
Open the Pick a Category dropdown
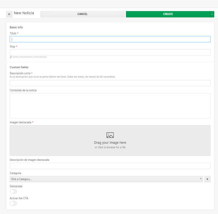click(106, 179)
